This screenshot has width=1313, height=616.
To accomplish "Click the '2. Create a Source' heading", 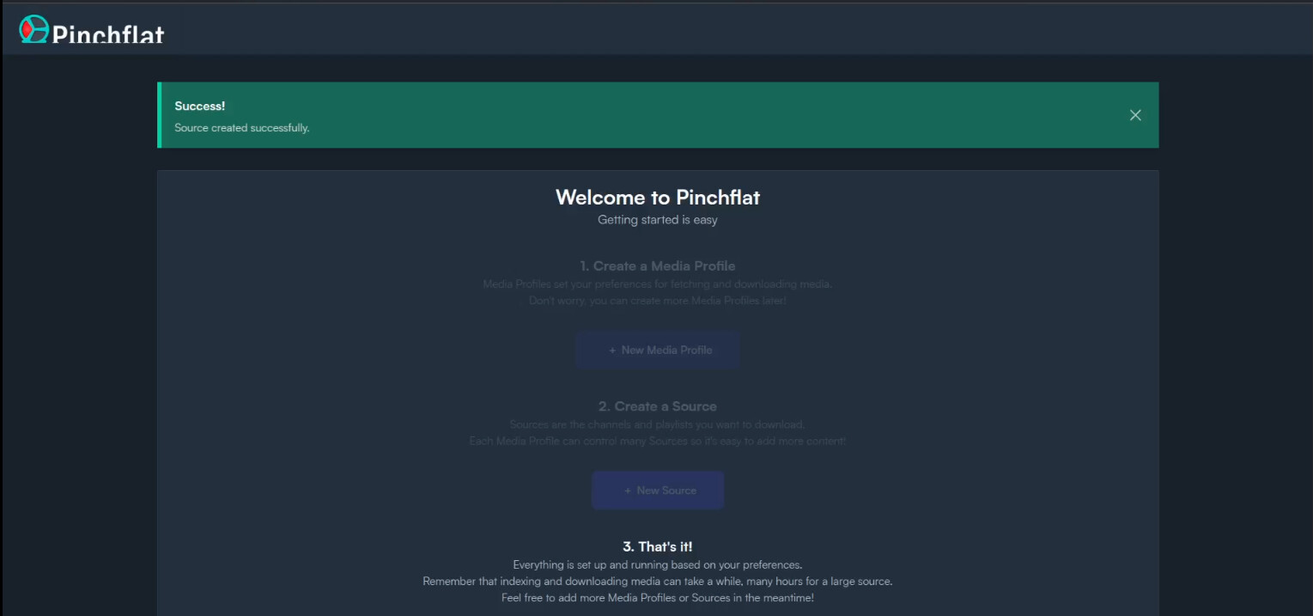I will click(x=658, y=406).
